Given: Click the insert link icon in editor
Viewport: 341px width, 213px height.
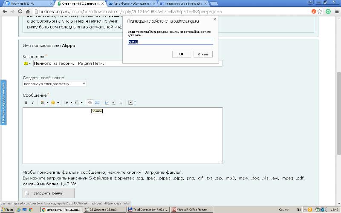Looking at the screenshot, I should click(90, 103).
